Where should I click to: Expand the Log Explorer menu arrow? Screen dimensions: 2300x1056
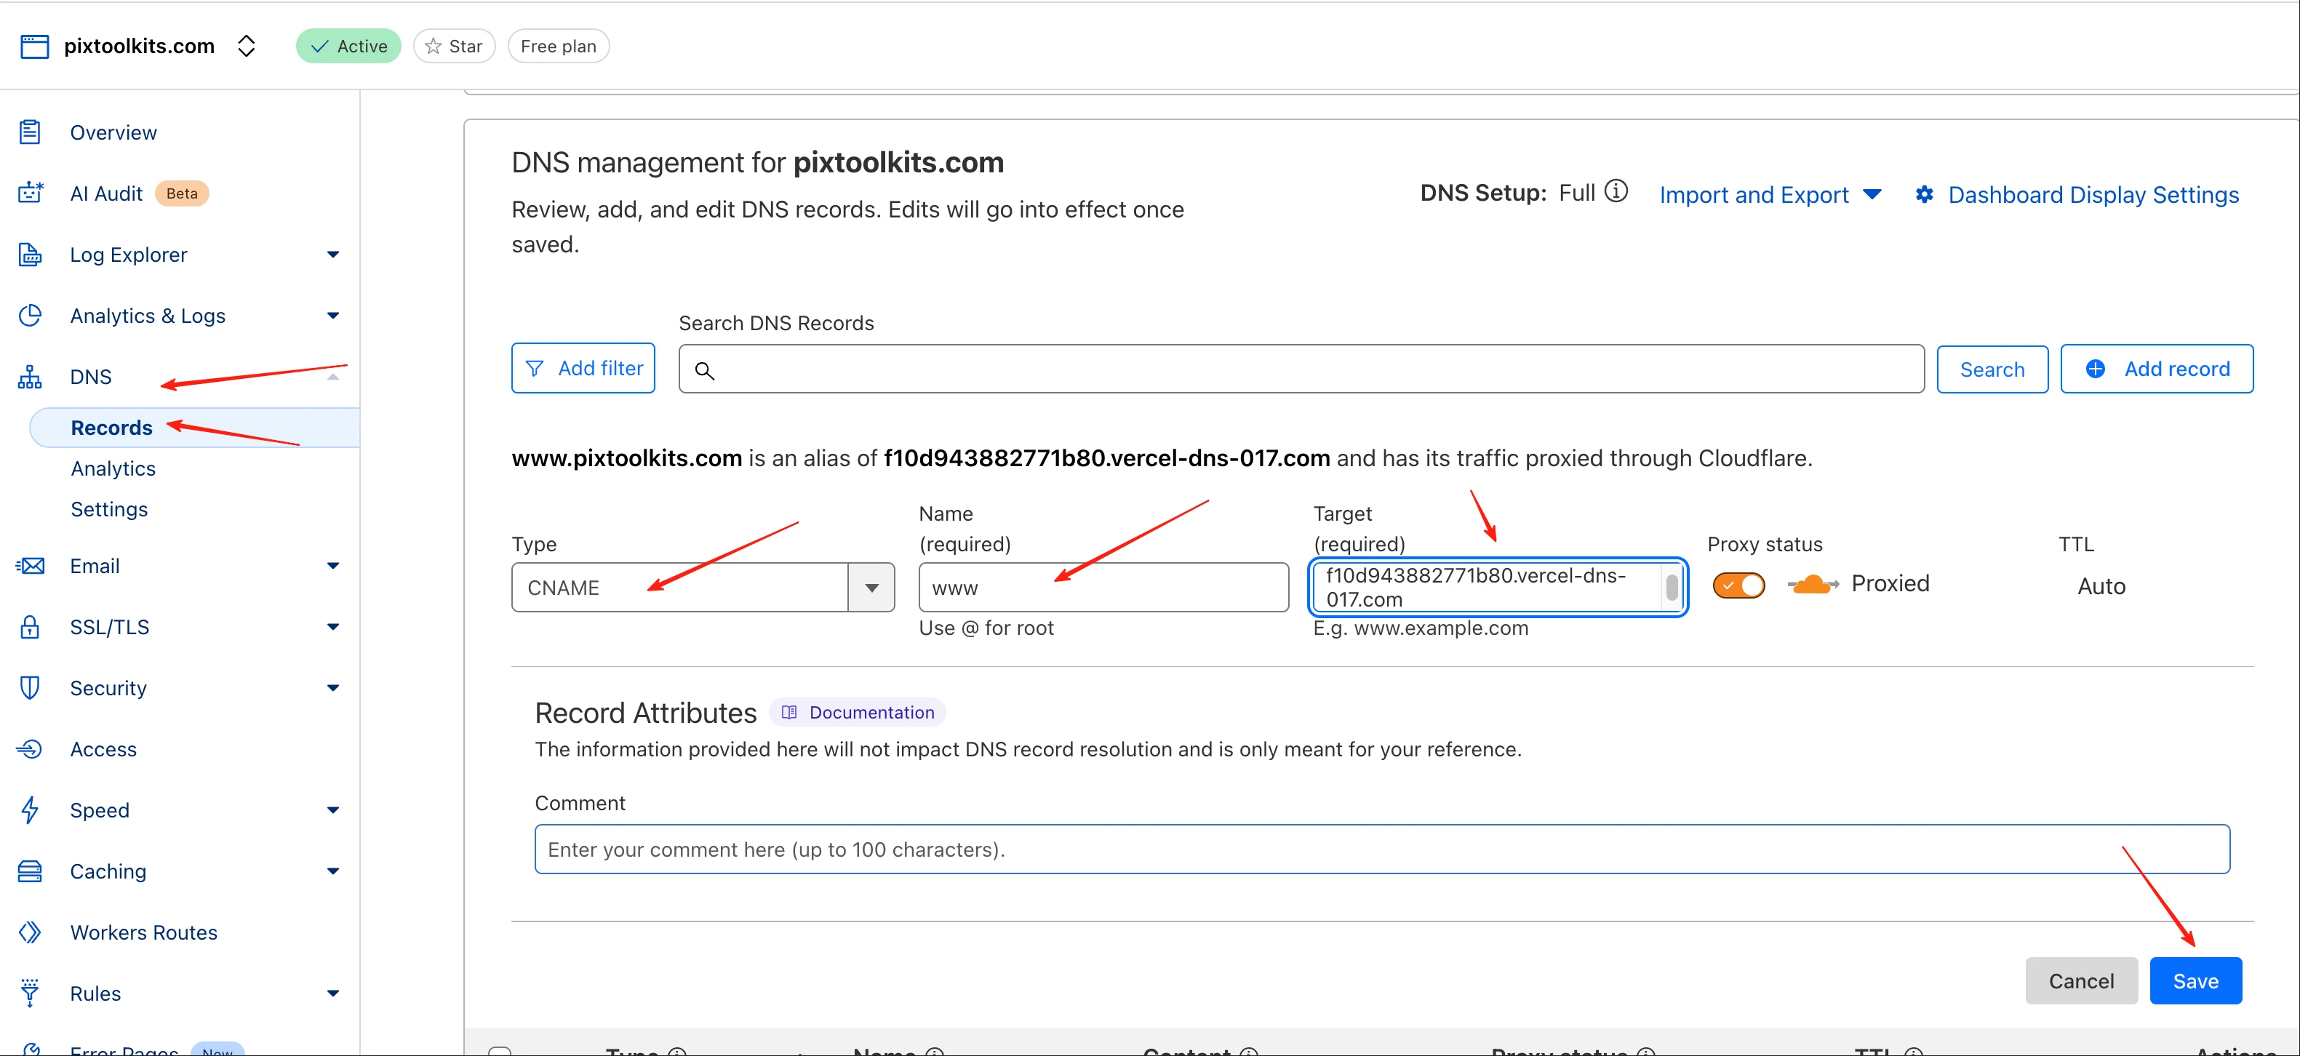[x=333, y=255]
